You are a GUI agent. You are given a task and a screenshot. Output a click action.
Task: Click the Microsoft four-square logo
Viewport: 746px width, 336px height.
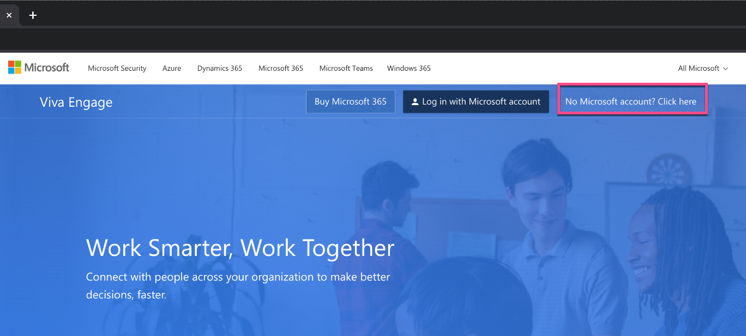coord(15,67)
